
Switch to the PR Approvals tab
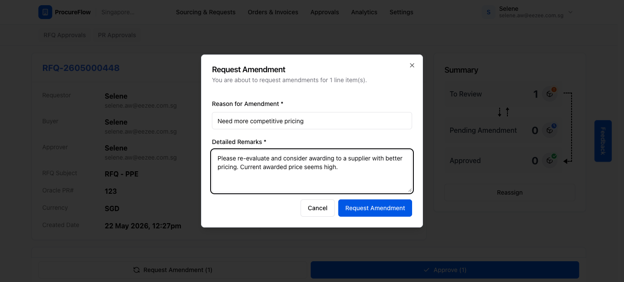pos(117,35)
